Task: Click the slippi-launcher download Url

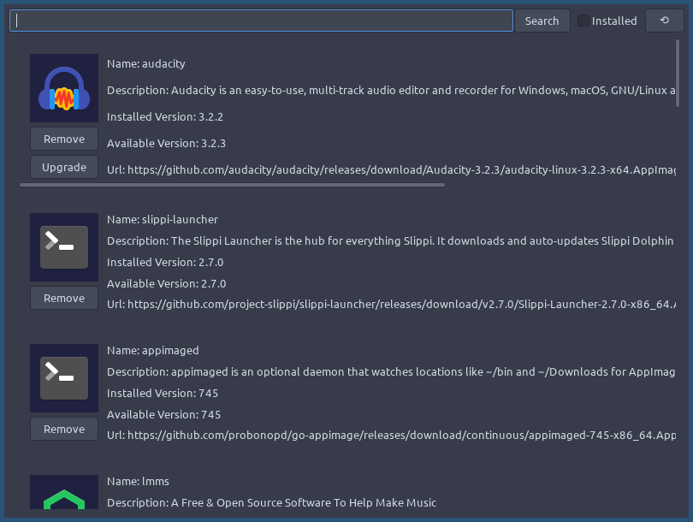Action: pos(391,304)
